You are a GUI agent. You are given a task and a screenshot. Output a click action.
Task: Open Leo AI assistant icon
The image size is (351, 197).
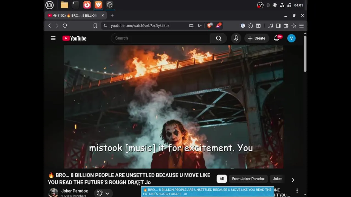pyautogui.click(x=294, y=26)
